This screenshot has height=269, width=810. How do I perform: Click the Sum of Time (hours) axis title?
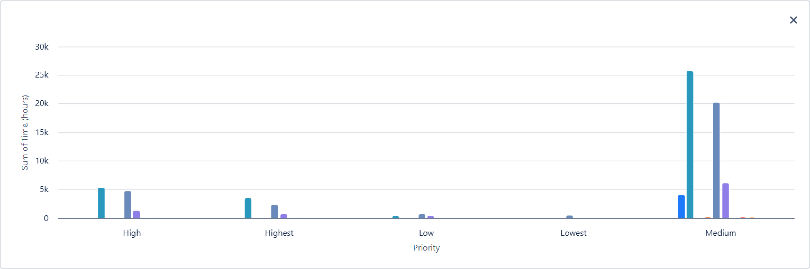pyautogui.click(x=25, y=132)
